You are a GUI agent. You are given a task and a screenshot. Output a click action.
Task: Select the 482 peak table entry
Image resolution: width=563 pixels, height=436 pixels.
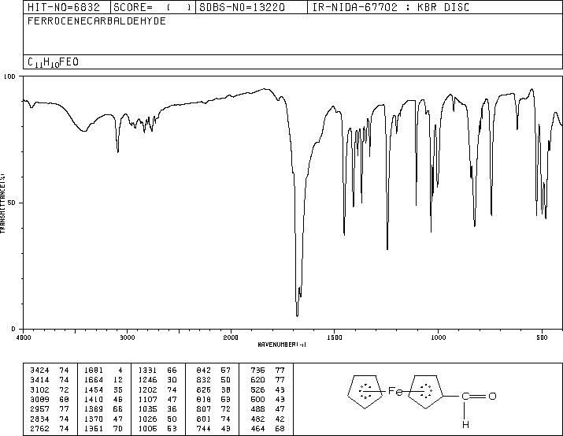coord(268,419)
